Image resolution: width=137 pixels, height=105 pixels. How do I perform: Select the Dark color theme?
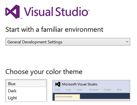click(x=26, y=91)
